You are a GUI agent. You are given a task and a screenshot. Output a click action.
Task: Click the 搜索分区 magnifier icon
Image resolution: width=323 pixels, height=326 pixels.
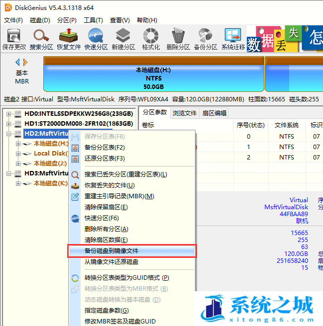(41, 35)
